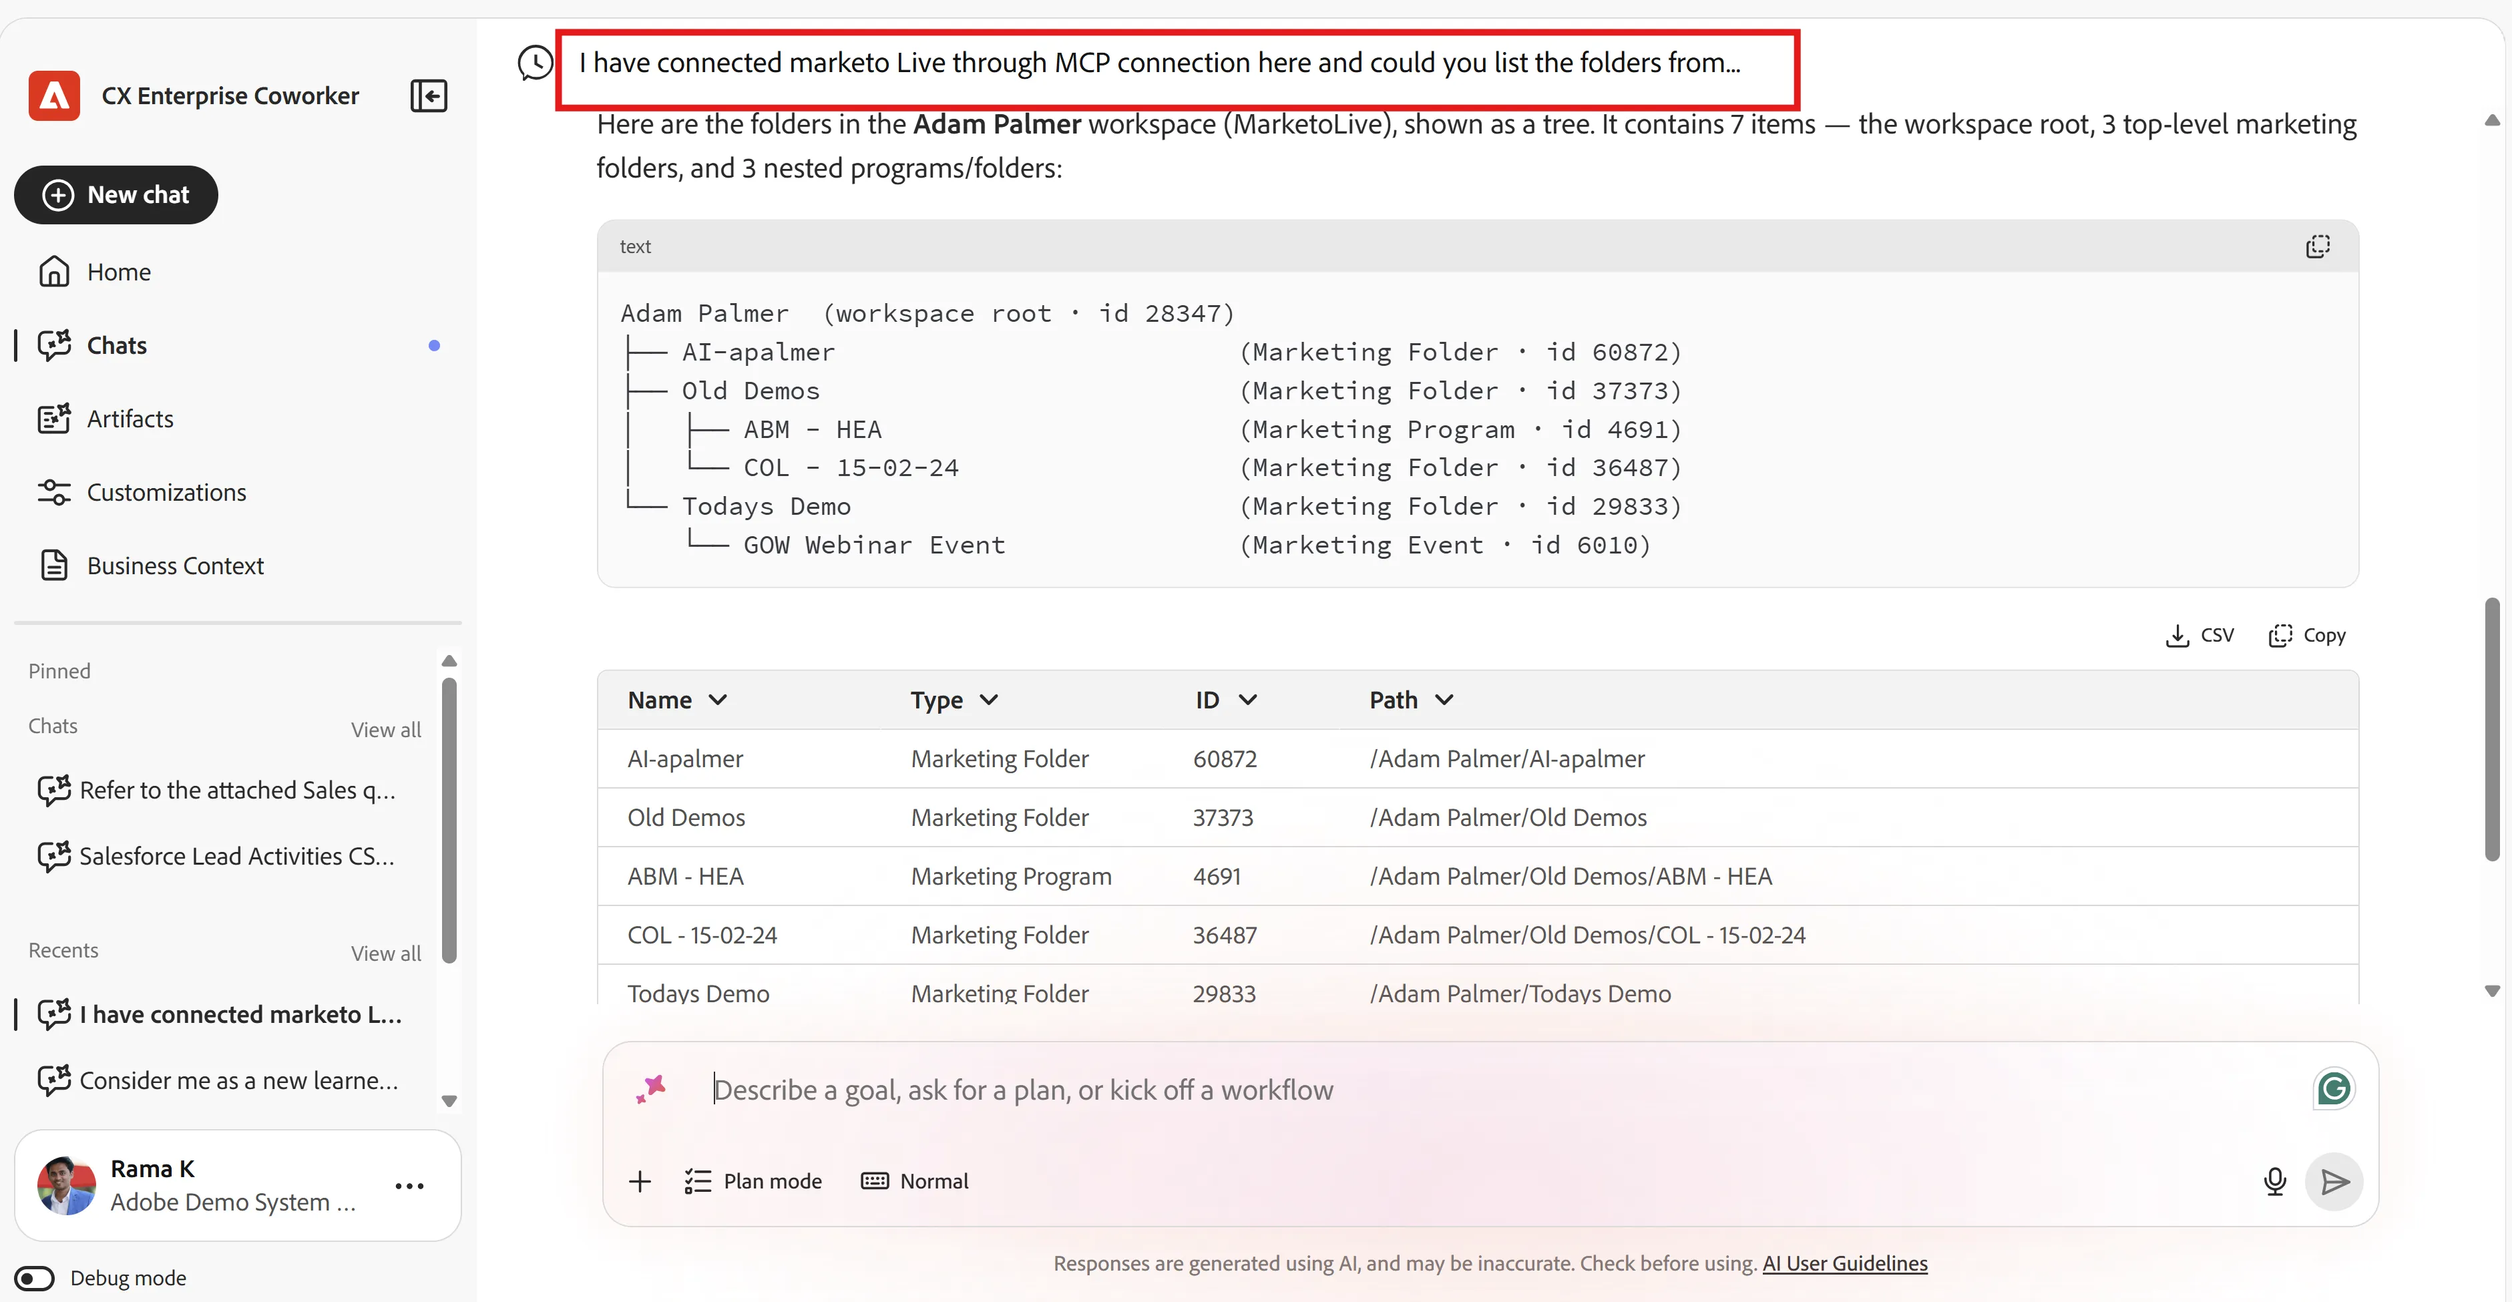Click Rama K profile avatar

(x=66, y=1185)
